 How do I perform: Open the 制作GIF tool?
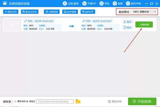(x=88, y=12)
